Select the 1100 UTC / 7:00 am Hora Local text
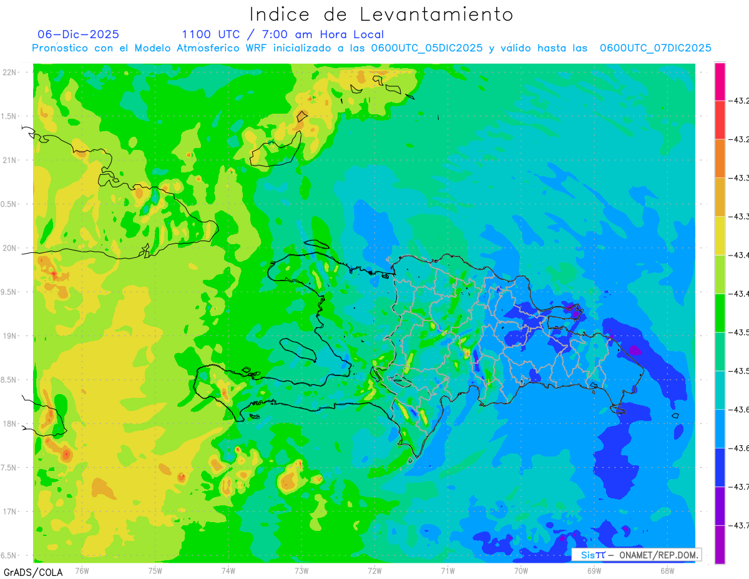The height and width of the screenshot is (579, 749). coord(283,34)
